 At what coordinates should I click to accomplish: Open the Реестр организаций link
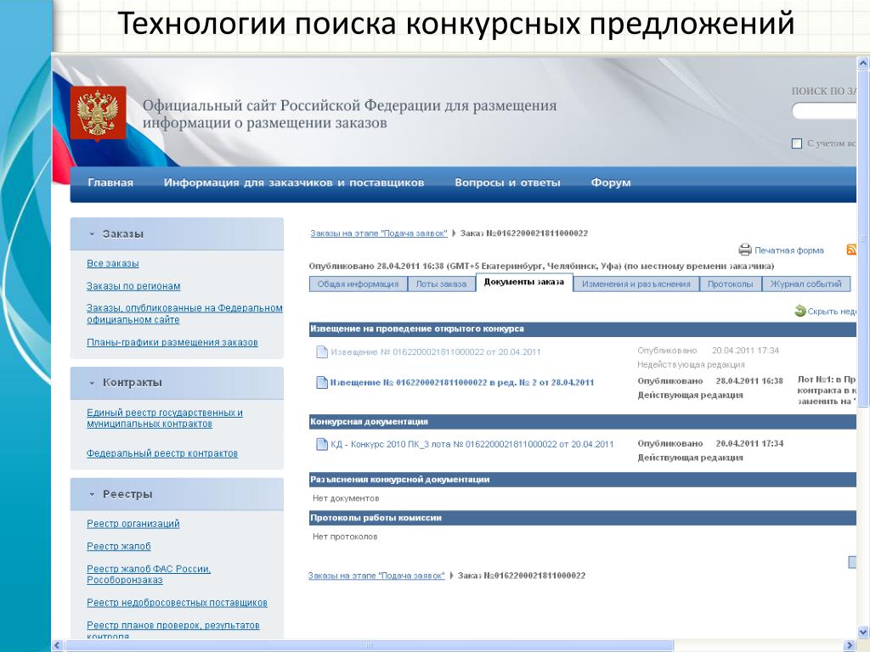(x=133, y=523)
